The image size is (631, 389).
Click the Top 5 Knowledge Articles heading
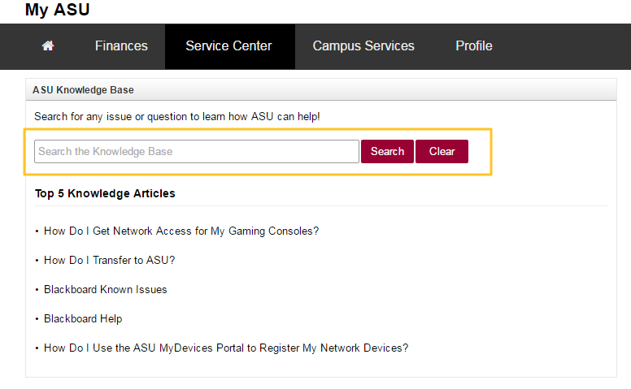[x=105, y=194]
